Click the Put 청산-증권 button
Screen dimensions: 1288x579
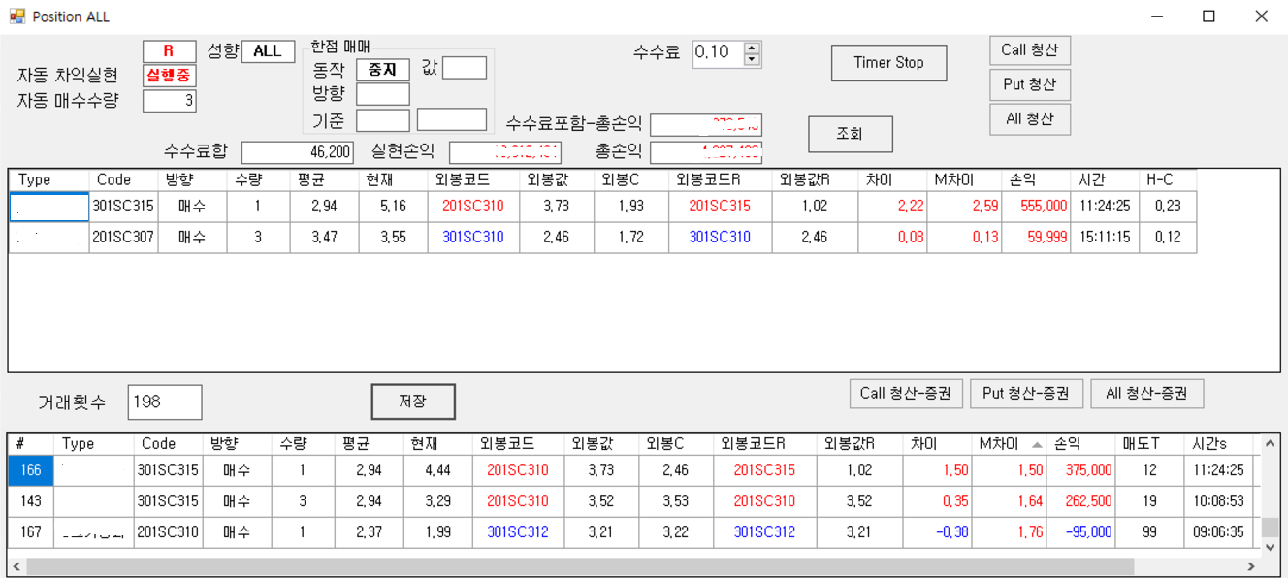[x=1026, y=394]
